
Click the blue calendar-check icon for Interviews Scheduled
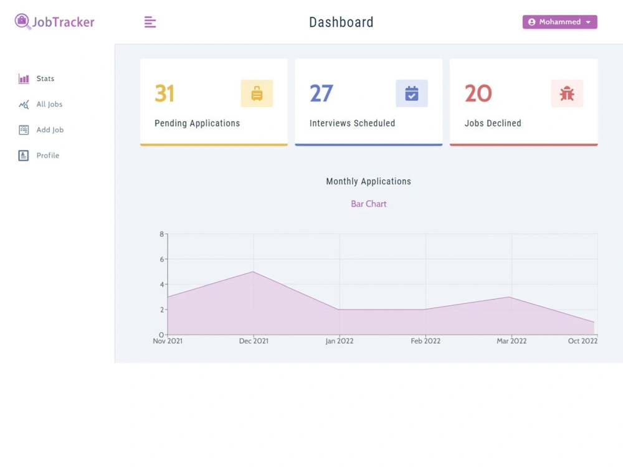coord(412,93)
